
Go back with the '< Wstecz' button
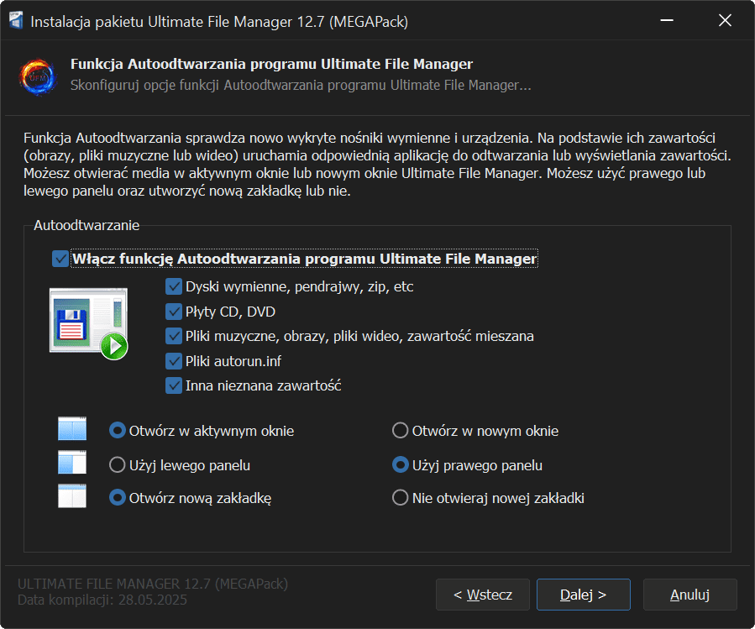(x=482, y=595)
